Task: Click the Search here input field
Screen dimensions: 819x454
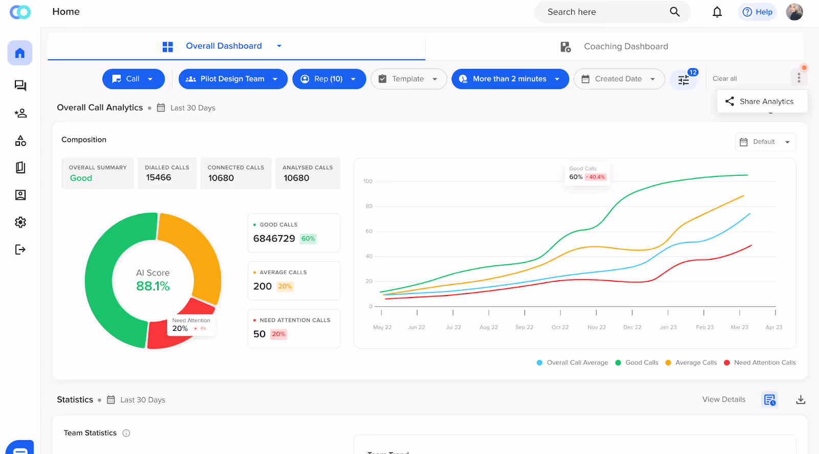Action: 613,12
